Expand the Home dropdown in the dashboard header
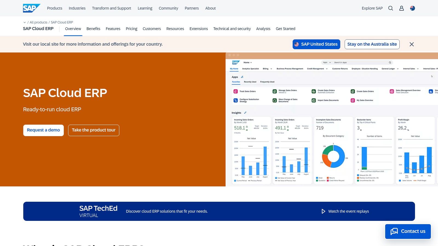This screenshot has height=246, width=438. coord(248,62)
